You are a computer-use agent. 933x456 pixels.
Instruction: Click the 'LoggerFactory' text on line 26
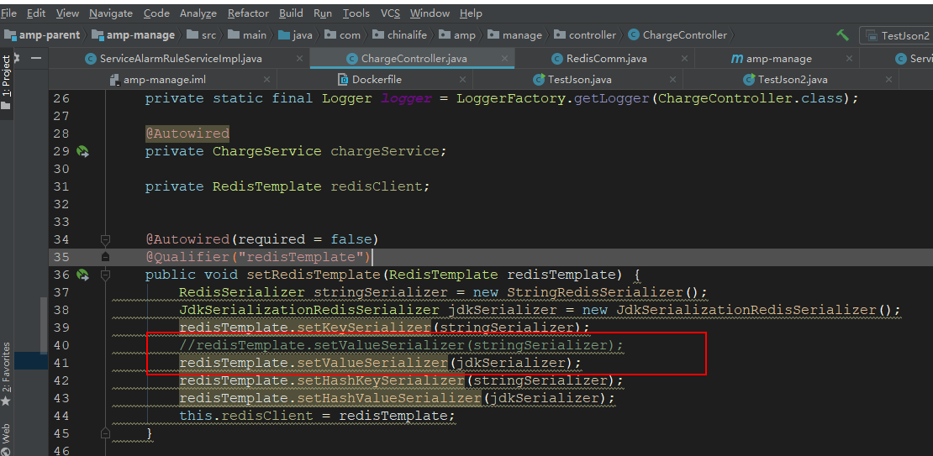[511, 98]
